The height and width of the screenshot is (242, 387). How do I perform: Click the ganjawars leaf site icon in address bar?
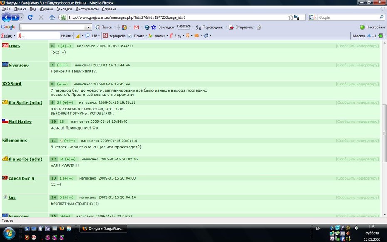tap(63, 17)
